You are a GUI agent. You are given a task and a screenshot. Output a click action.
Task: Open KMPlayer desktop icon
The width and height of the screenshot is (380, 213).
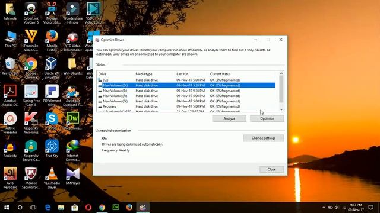tap(72, 176)
